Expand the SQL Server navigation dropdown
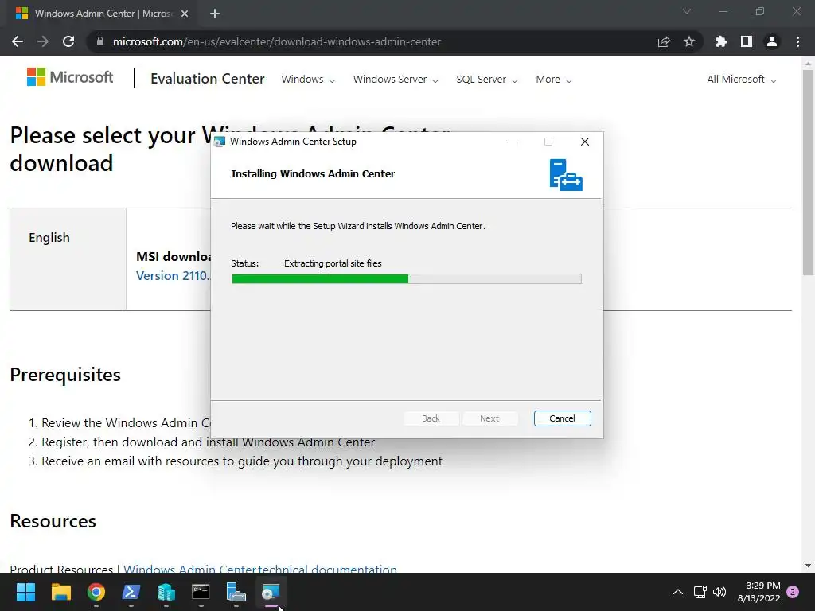Screen dimensions: 815x611 487,80
